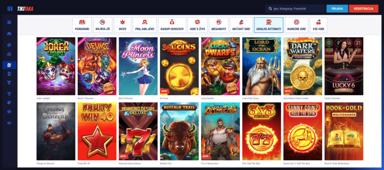Click the 'Moon Princess' title text

pos(126,98)
